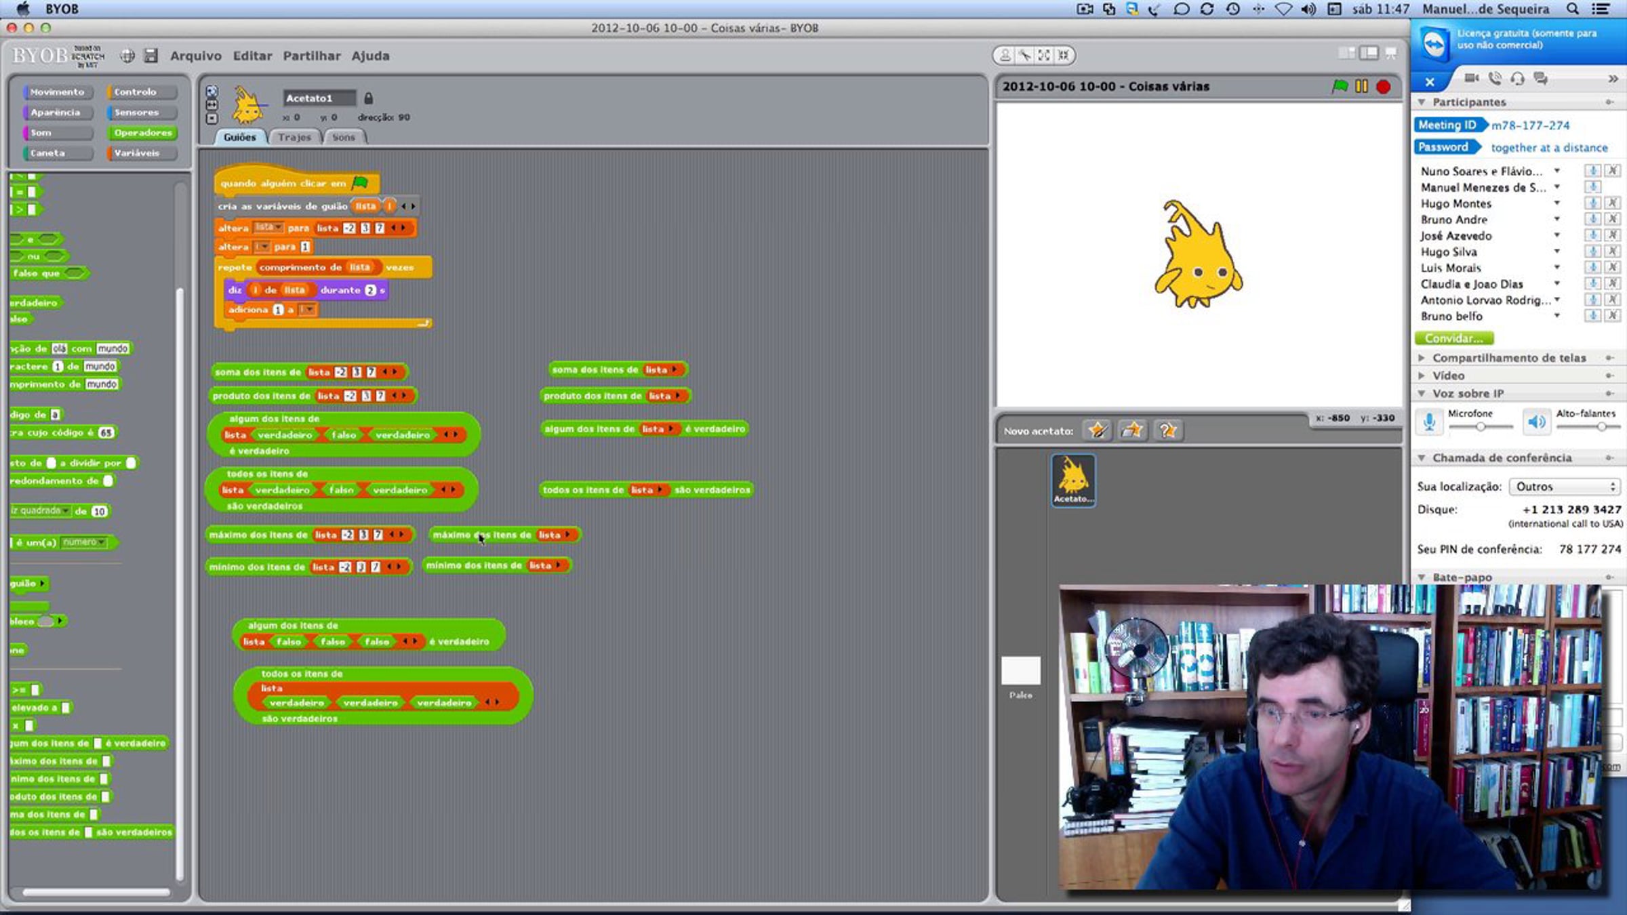Toggle the lock beside Acetato1 name
Viewport: 1627px width, 915px height.
tap(368, 98)
